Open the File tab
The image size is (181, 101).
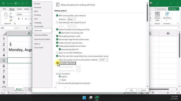click(5, 9)
